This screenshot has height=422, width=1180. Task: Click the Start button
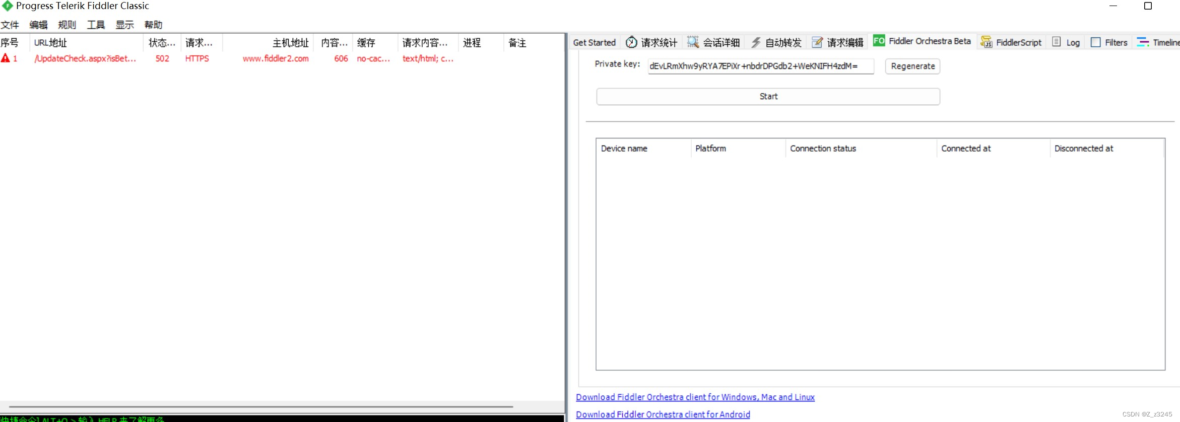pos(768,96)
